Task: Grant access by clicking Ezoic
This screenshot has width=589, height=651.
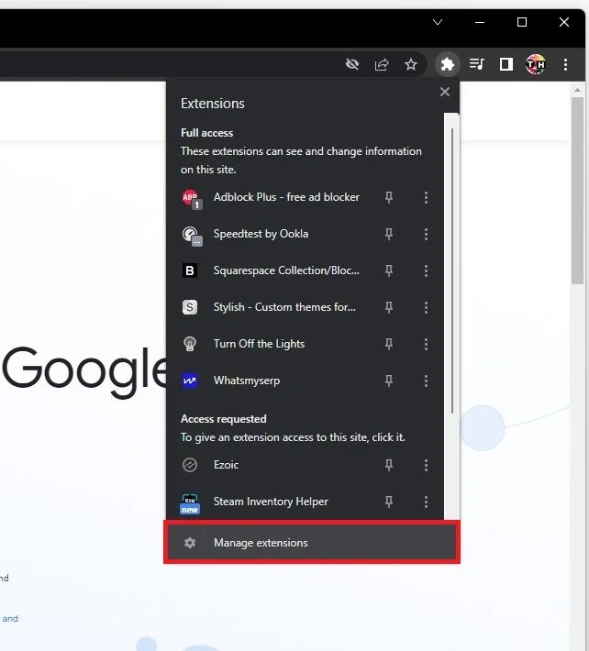Action: point(226,465)
